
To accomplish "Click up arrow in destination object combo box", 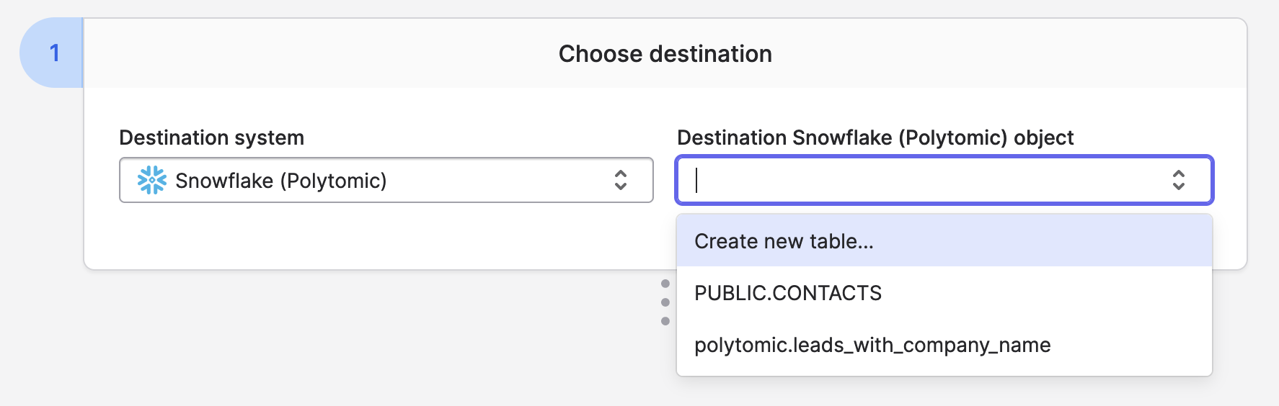I will [1179, 173].
